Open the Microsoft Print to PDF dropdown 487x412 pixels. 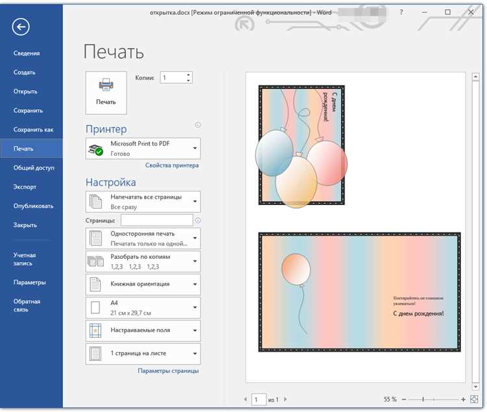143,149
